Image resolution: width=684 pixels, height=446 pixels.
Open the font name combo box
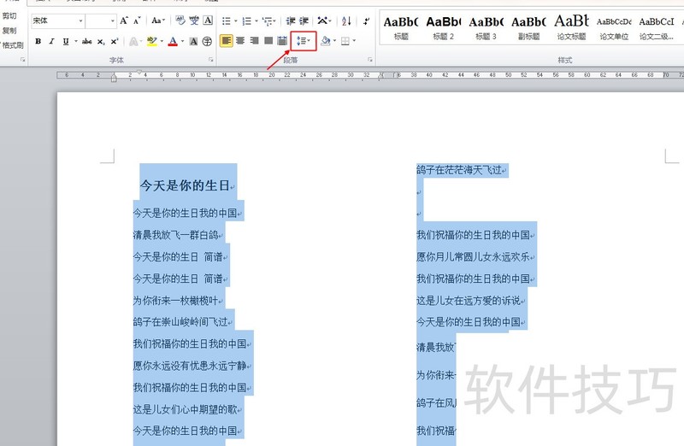pyautogui.click(x=57, y=21)
